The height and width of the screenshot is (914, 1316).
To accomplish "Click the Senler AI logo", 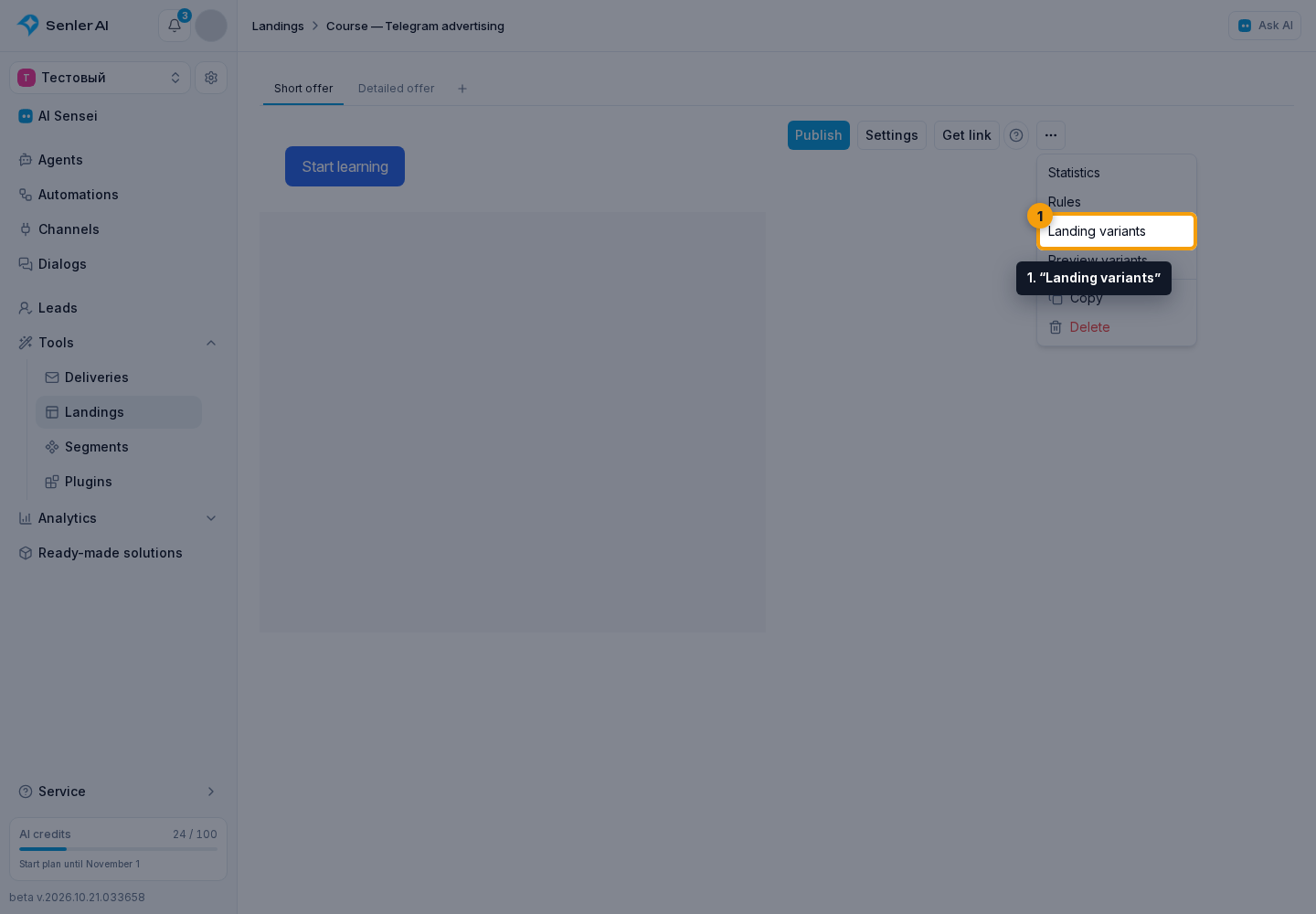I will [63, 26].
